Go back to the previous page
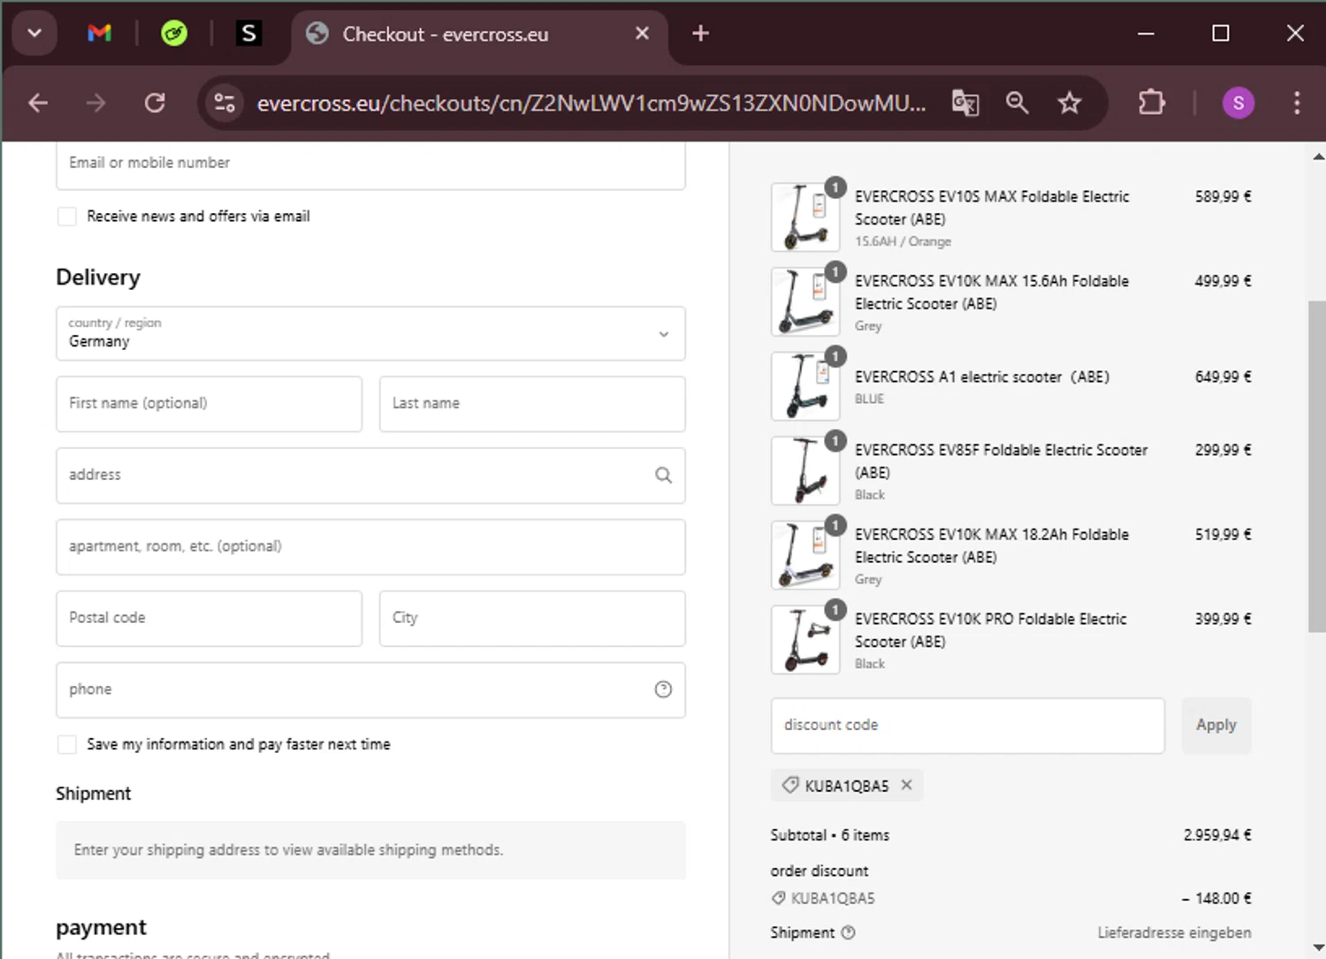The image size is (1326, 959). click(38, 103)
